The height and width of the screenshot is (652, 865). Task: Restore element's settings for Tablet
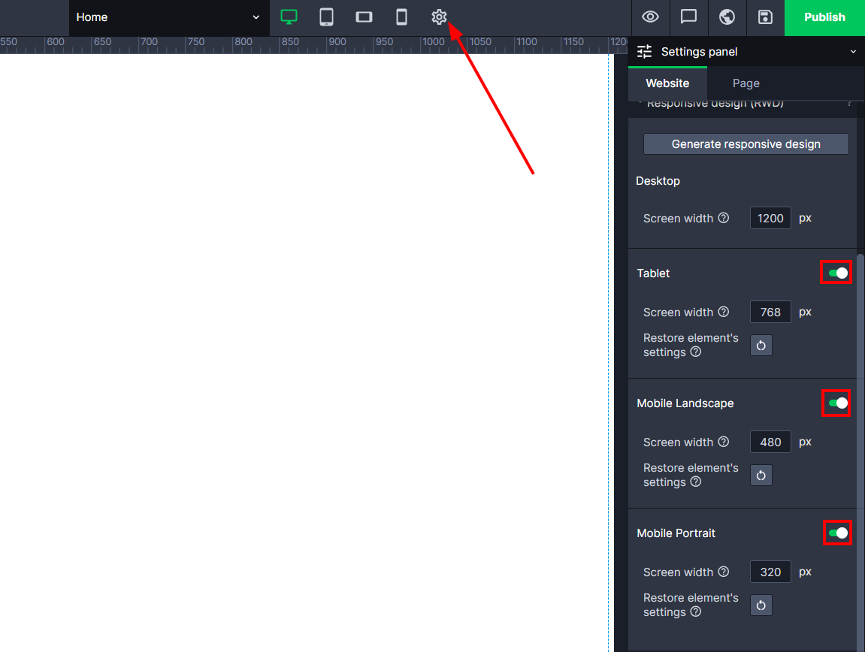[761, 346]
